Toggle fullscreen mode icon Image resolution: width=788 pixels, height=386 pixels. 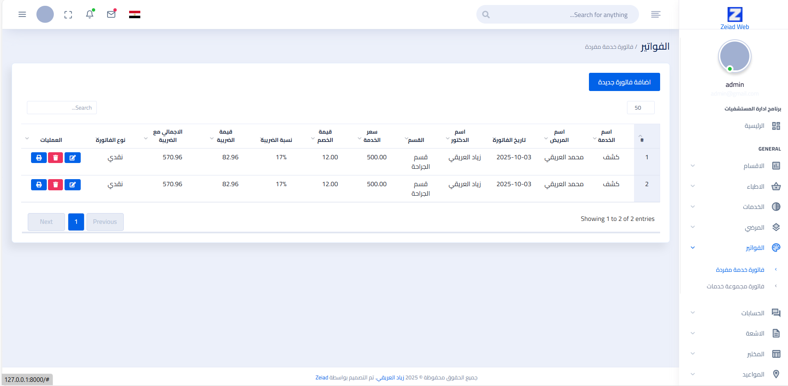tap(68, 15)
